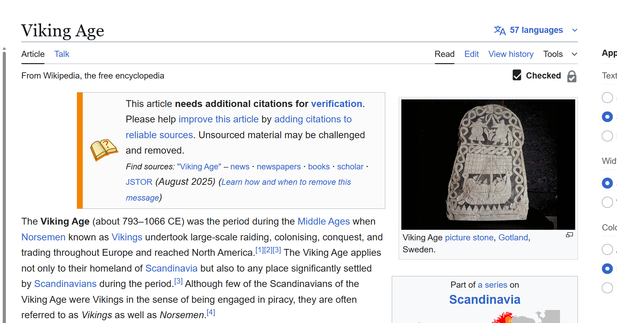617x323 pixels.
Task: Click the checkmark icon next to Checked
Action: (x=517, y=75)
